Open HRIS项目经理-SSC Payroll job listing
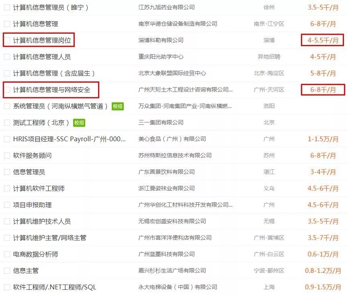Image resolution: width=348 pixels, height=295 pixels. click(x=69, y=139)
